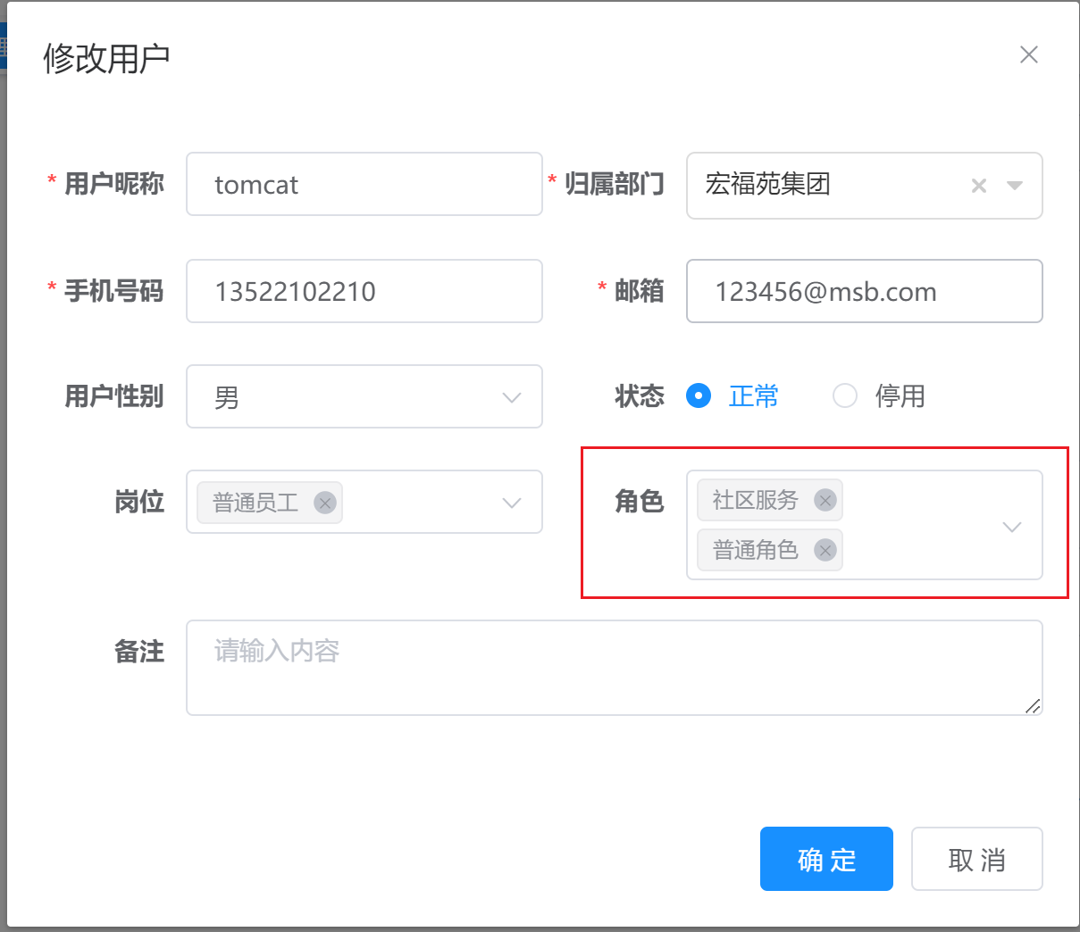Click the 邮箱 label

click(x=640, y=291)
